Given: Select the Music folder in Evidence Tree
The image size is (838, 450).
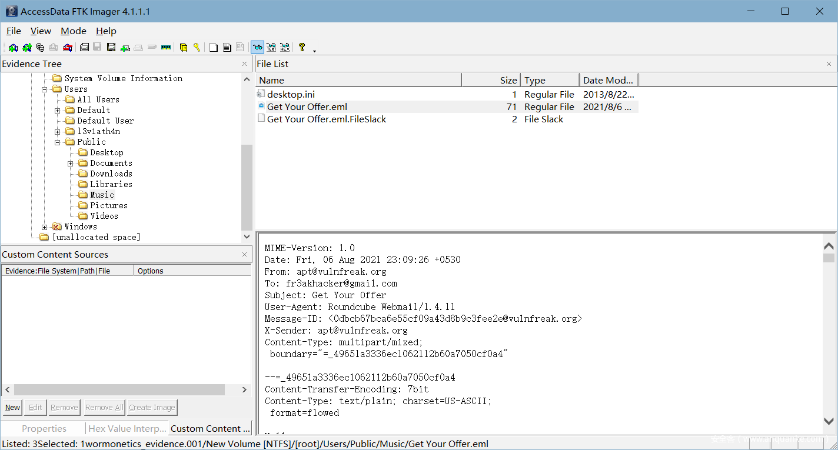Looking at the screenshot, I should pyautogui.click(x=102, y=195).
